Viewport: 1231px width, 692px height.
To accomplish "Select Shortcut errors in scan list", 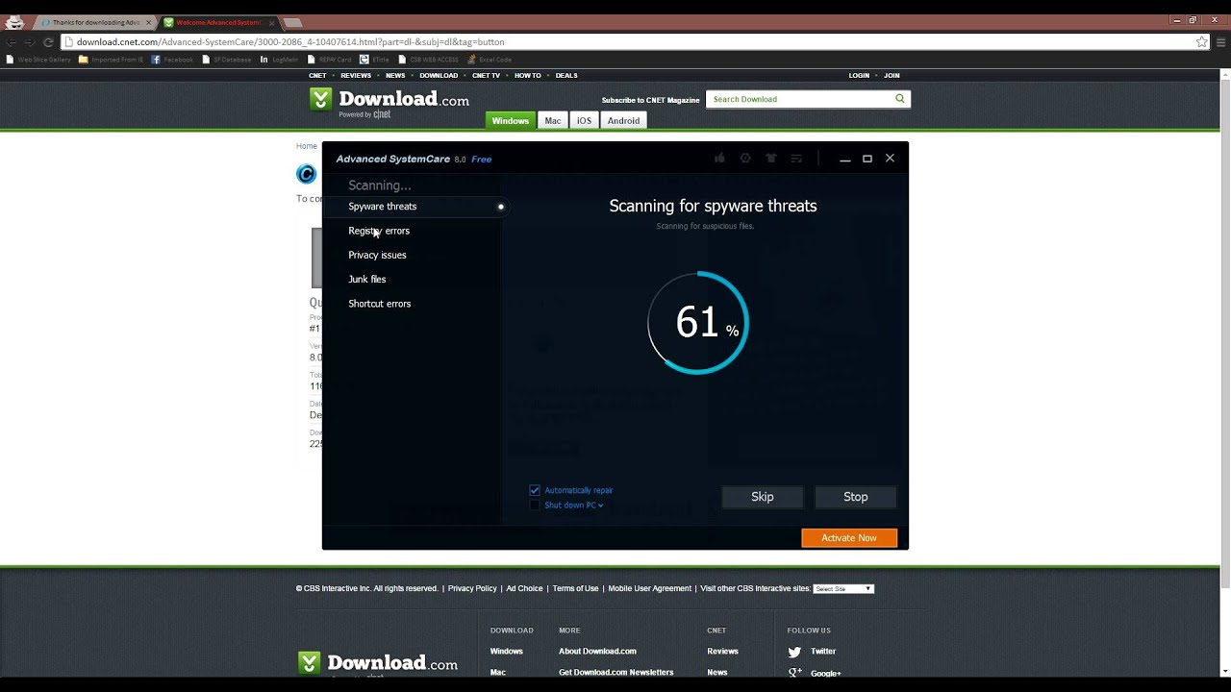I will [x=380, y=304].
